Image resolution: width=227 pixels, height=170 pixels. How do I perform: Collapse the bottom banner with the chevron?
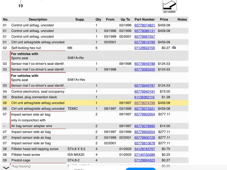[x=6, y=167]
